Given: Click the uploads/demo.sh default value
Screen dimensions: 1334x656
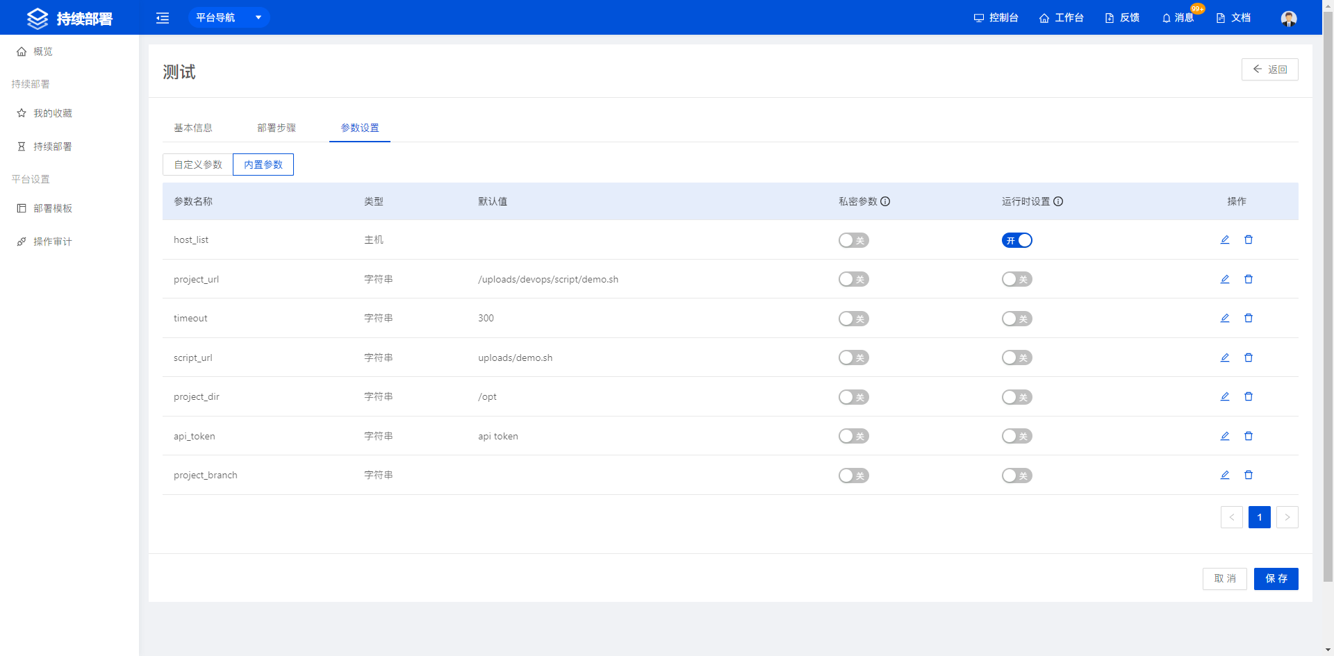Looking at the screenshot, I should (x=516, y=358).
